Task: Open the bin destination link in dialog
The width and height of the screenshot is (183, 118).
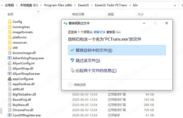Action: coord(119,32)
